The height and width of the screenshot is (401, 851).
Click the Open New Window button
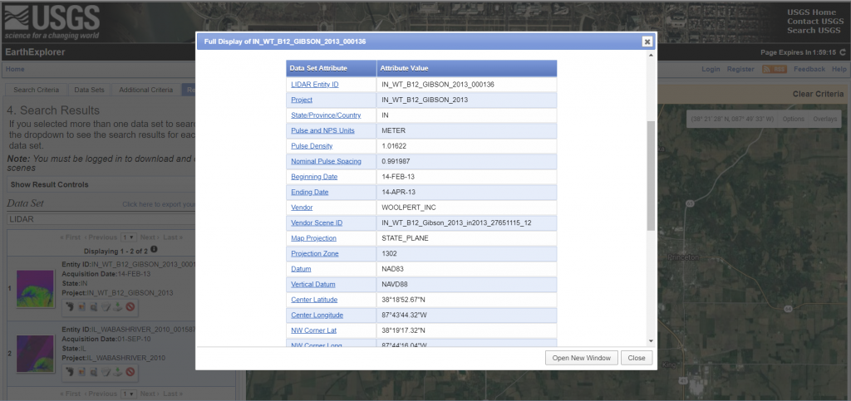click(581, 358)
